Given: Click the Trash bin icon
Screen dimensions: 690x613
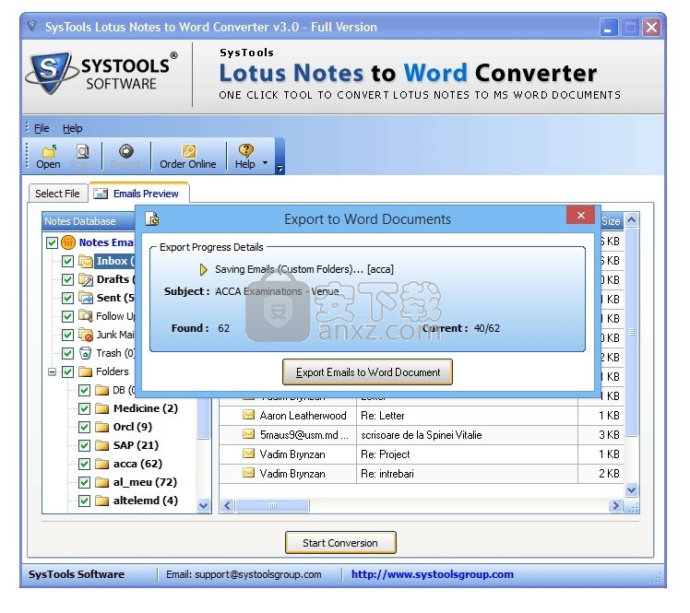Looking at the screenshot, I should [x=86, y=354].
